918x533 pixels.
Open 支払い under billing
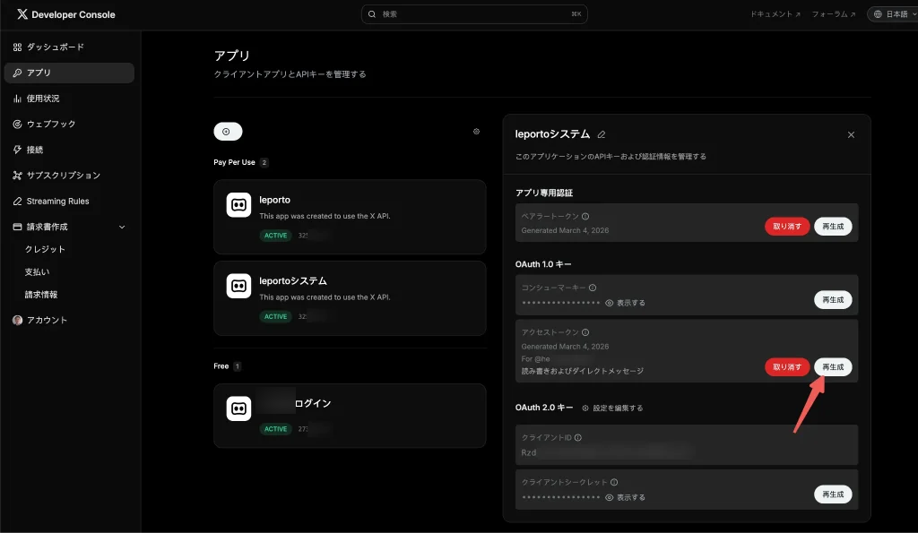coord(37,272)
